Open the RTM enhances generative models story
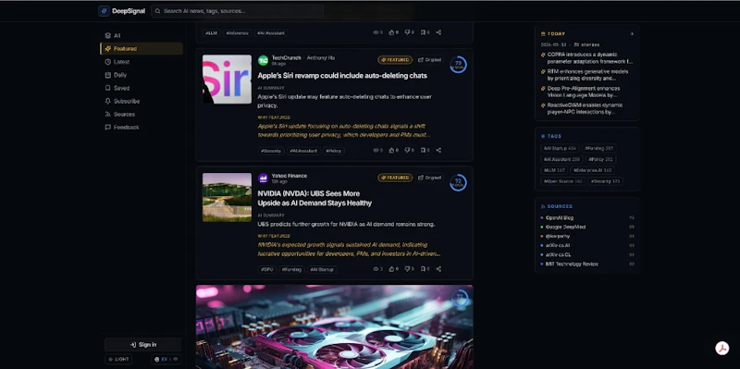 coord(587,75)
